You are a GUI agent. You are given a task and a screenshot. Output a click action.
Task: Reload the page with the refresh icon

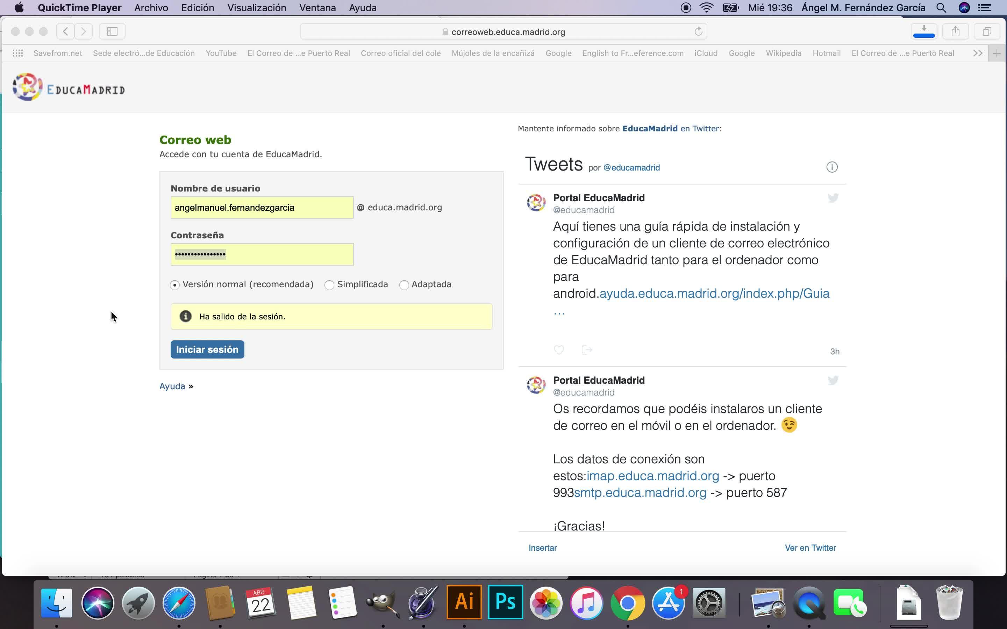(x=698, y=31)
